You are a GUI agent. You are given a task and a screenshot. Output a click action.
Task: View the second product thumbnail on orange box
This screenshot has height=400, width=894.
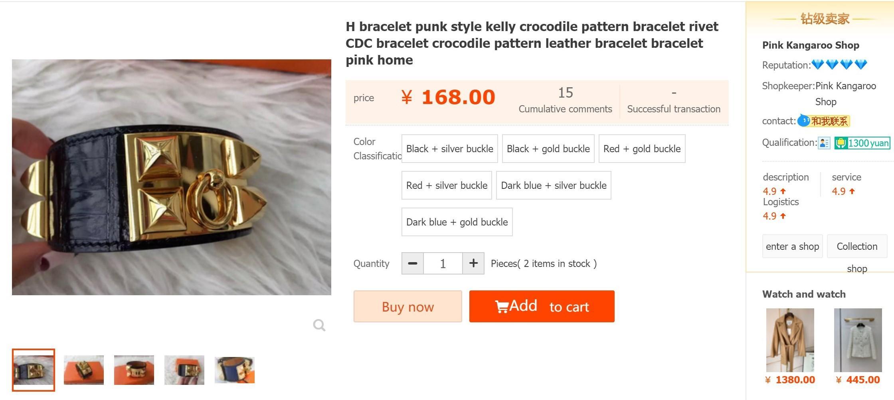84,370
